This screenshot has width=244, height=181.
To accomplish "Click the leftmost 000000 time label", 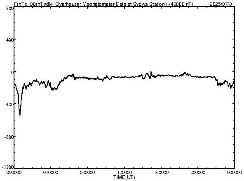I will pos(14,172).
